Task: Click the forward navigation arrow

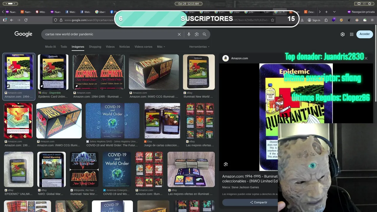Action: (19, 20)
